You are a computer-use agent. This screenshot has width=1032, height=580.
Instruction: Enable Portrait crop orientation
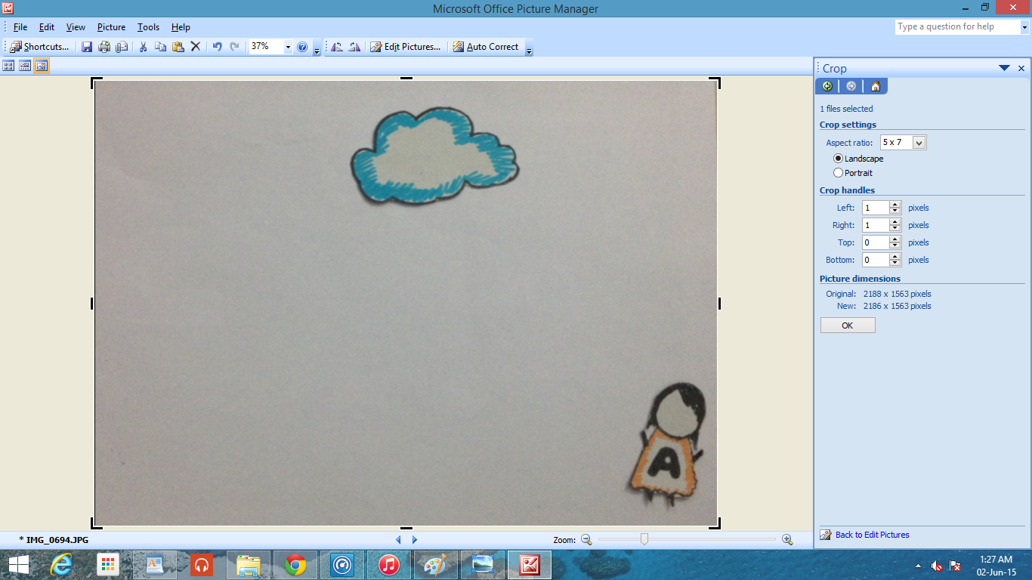(x=839, y=172)
